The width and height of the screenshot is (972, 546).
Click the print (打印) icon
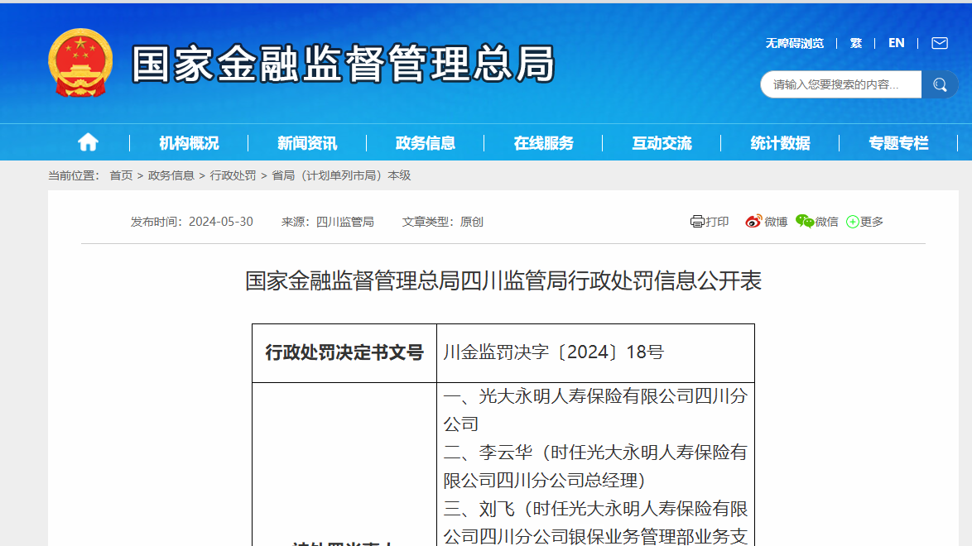click(x=697, y=222)
